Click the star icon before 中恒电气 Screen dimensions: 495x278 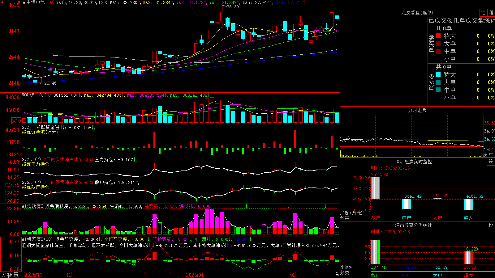pos(24,2)
